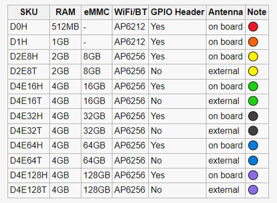Select the eMMC column header
277x203 pixels.
coord(96,12)
